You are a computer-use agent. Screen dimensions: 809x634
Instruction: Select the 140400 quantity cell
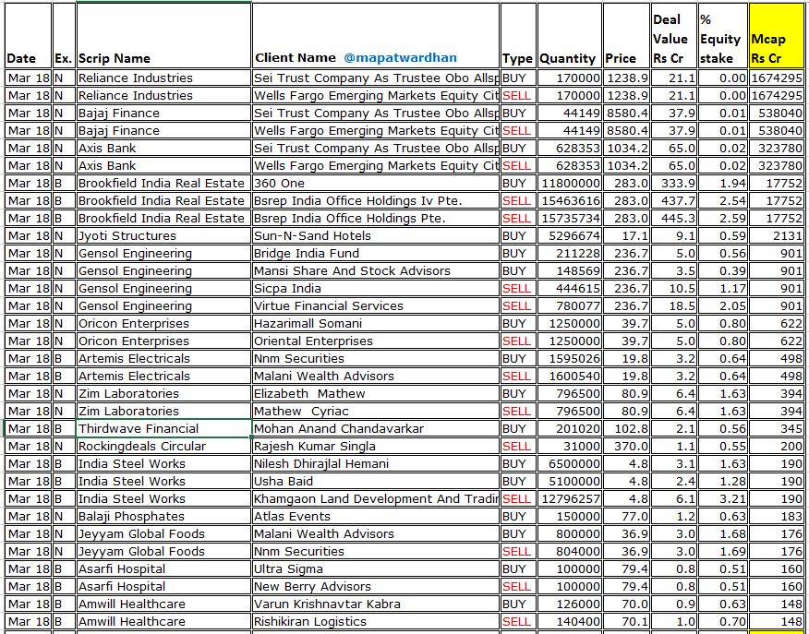(569, 622)
